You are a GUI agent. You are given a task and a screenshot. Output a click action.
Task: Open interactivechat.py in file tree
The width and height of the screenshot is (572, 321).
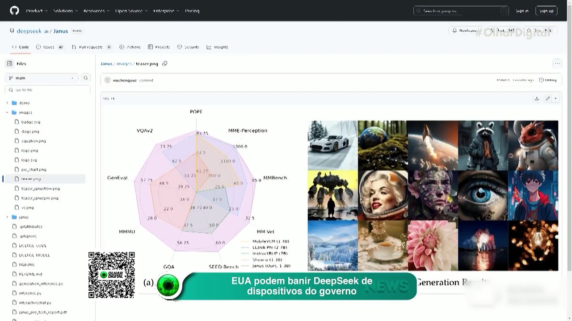(35, 303)
